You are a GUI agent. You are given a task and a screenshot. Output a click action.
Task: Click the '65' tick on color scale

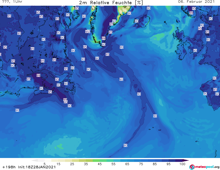(127, 164)
